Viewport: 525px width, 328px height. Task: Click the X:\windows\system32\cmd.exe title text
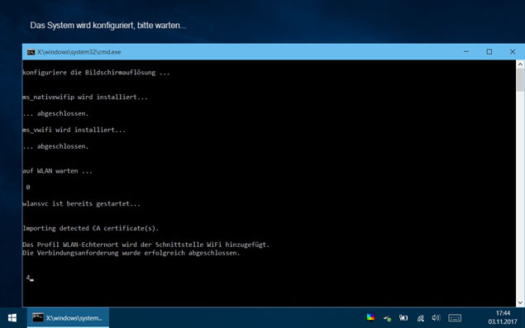79,52
